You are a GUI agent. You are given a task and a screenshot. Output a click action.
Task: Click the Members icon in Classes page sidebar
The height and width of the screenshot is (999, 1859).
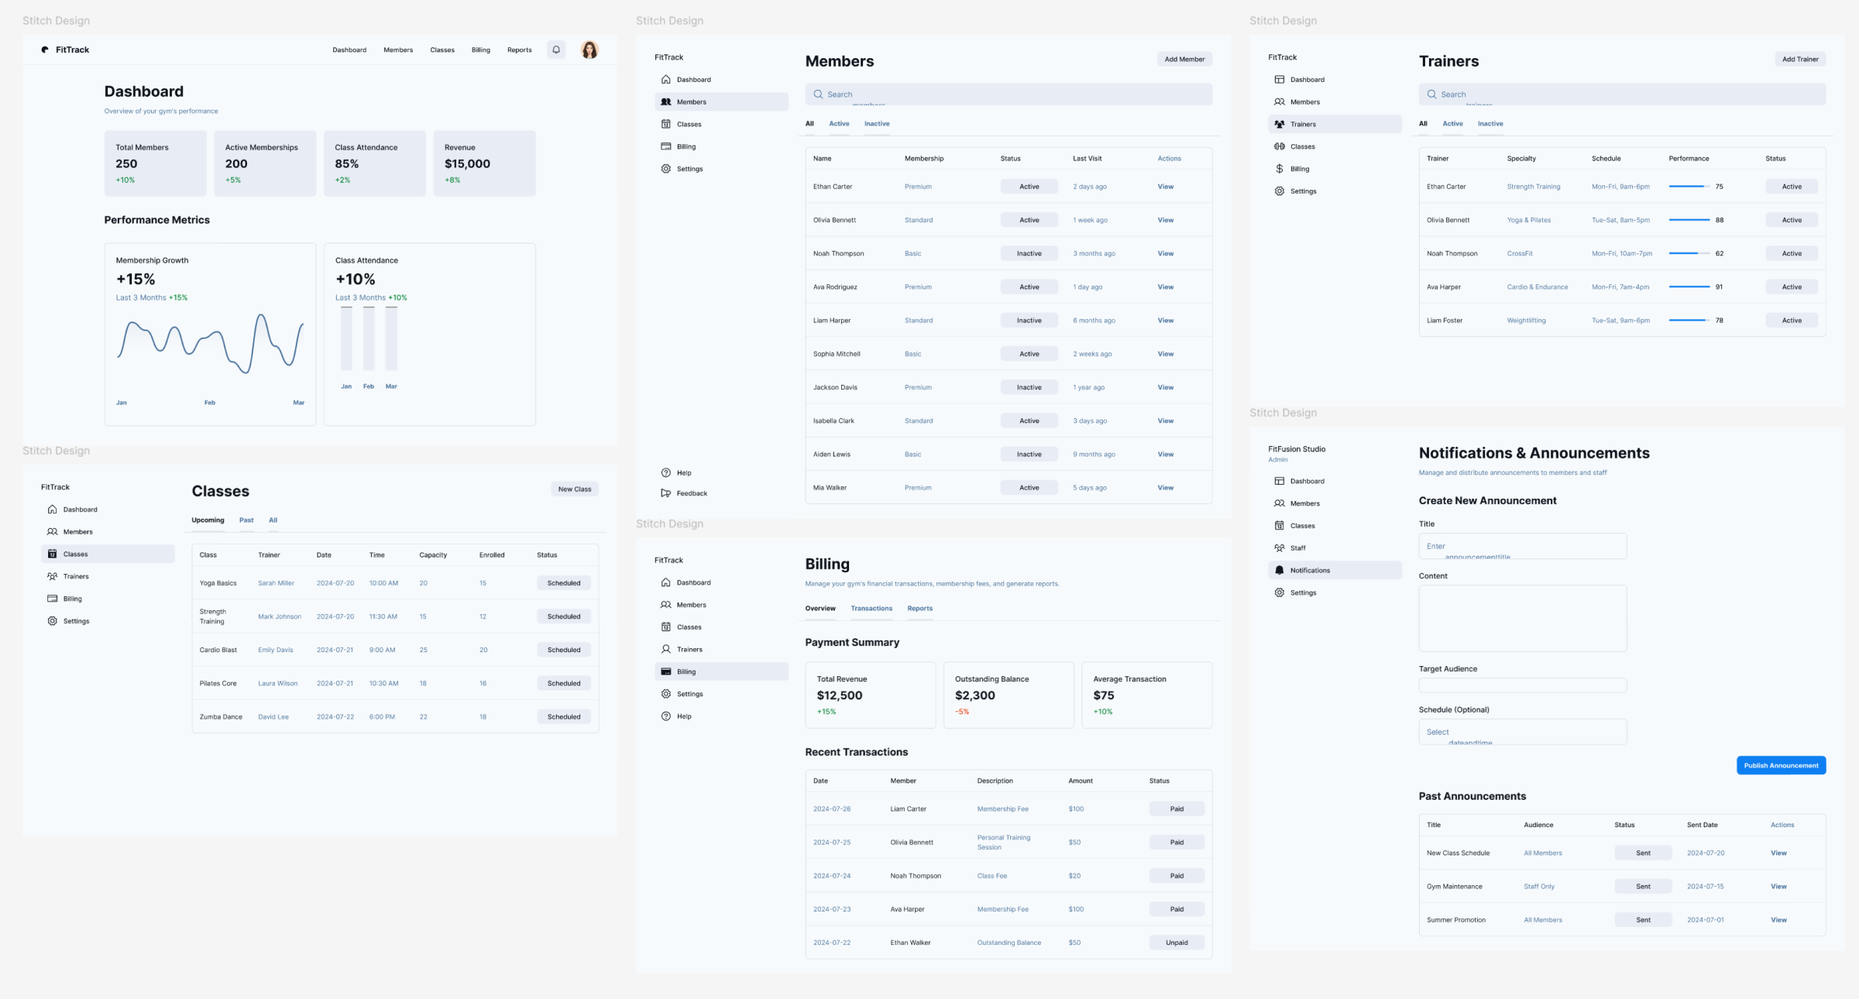click(52, 532)
